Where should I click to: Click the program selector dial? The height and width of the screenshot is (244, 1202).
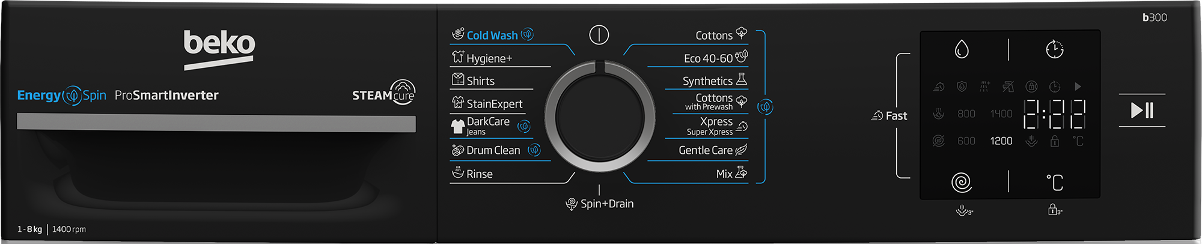click(x=599, y=117)
